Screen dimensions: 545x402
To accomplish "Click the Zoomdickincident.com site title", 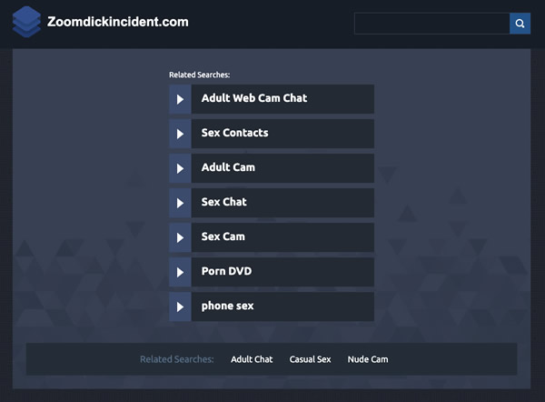I will click(118, 22).
